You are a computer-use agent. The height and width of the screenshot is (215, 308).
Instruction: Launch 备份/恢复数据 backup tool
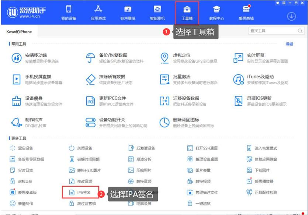112,58
